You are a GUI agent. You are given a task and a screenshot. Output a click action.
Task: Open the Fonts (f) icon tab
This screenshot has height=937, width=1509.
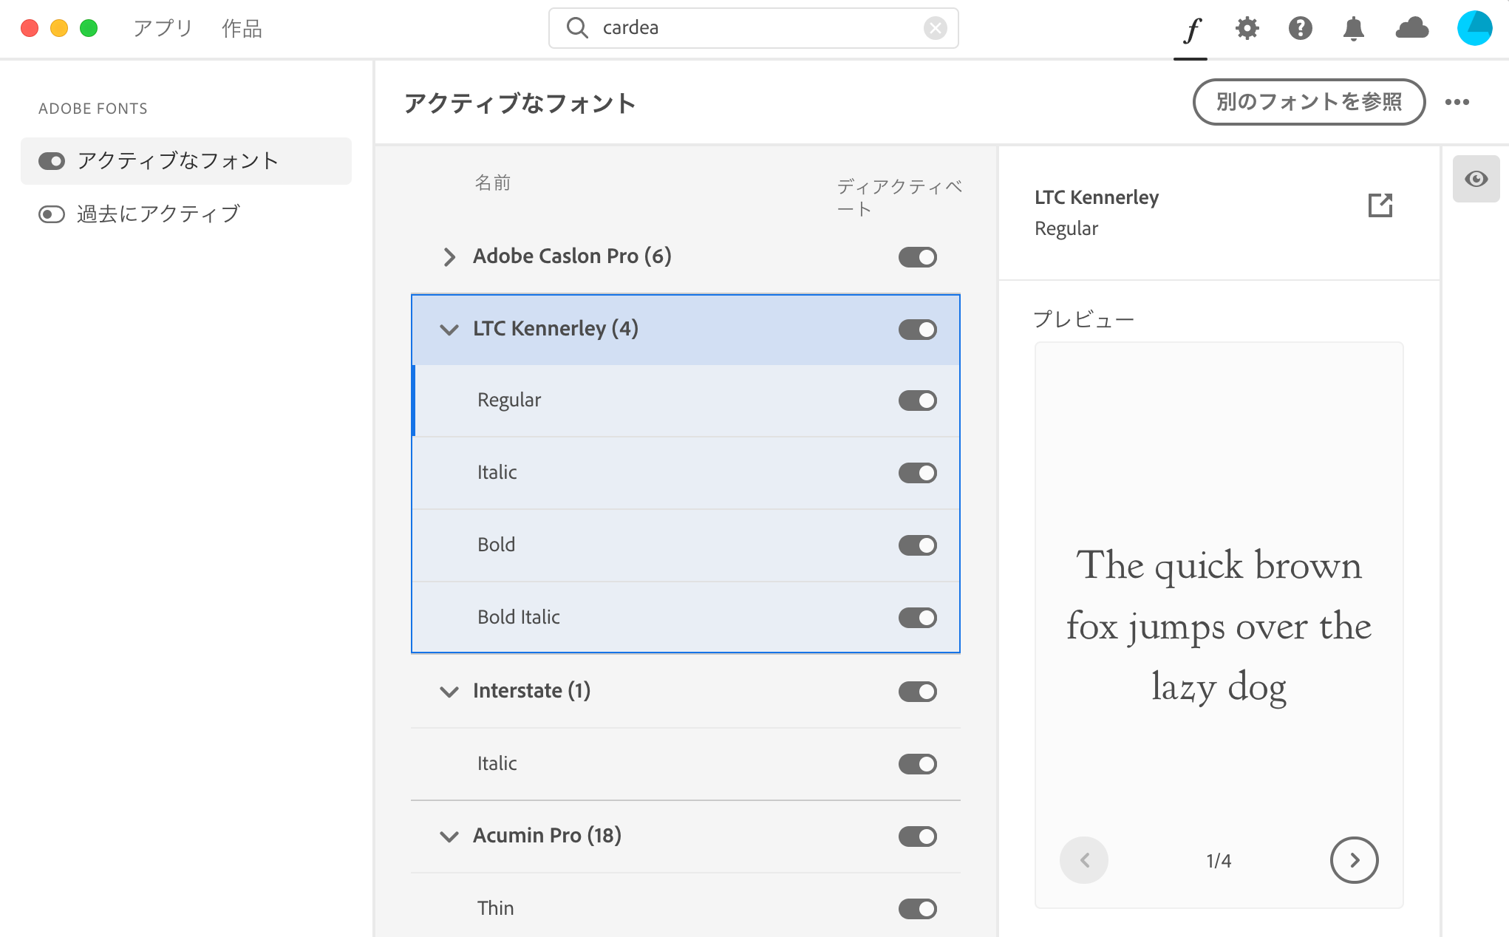(x=1191, y=30)
